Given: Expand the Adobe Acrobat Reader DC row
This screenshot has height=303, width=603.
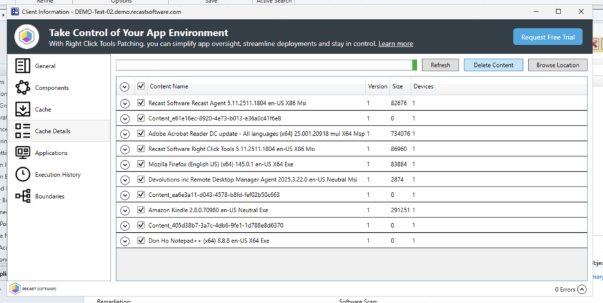Looking at the screenshot, I should pyautogui.click(x=125, y=134).
